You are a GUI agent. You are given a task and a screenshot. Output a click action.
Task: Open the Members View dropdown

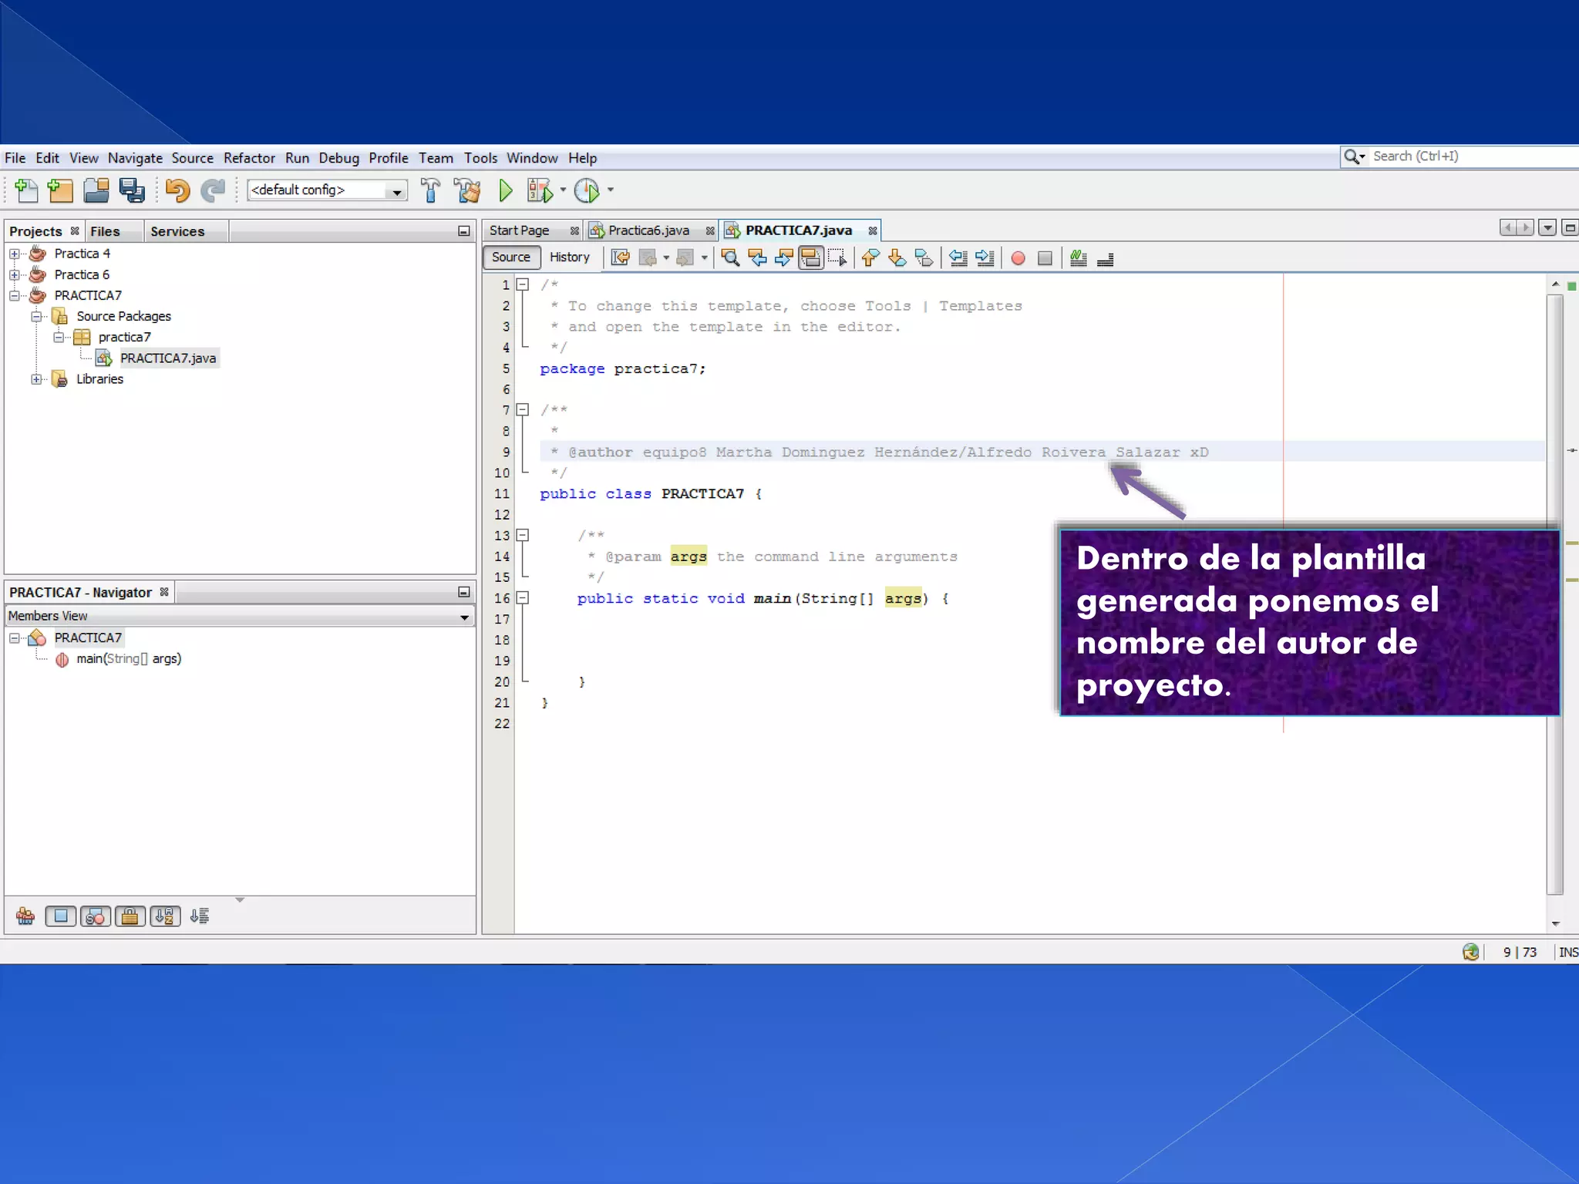coord(464,617)
